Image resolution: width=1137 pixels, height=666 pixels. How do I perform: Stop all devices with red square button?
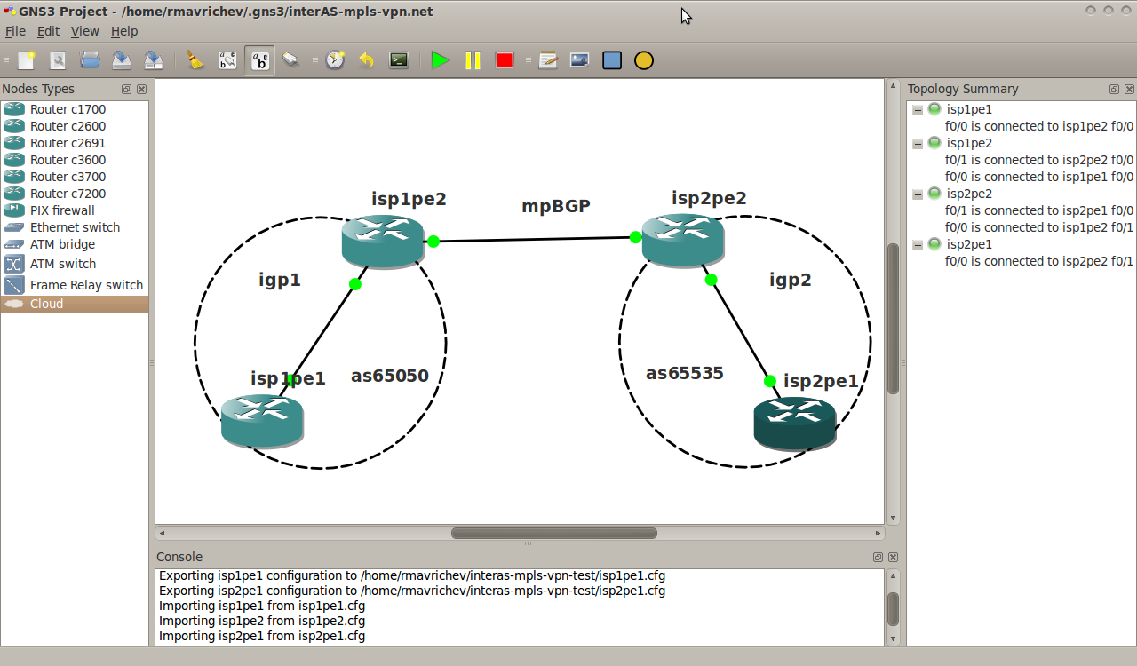pos(505,60)
